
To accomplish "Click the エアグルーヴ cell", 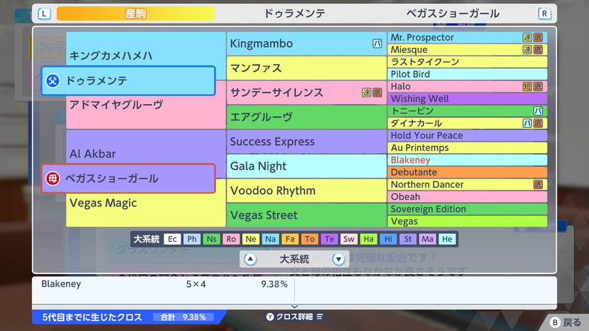I will (x=306, y=117).
